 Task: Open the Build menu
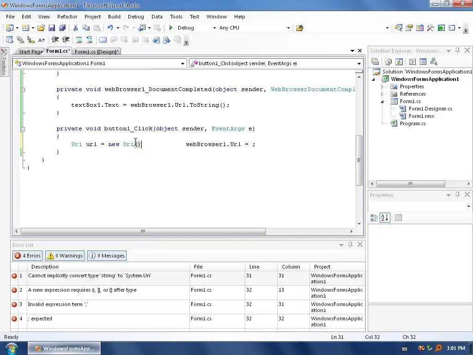[114, 17]
